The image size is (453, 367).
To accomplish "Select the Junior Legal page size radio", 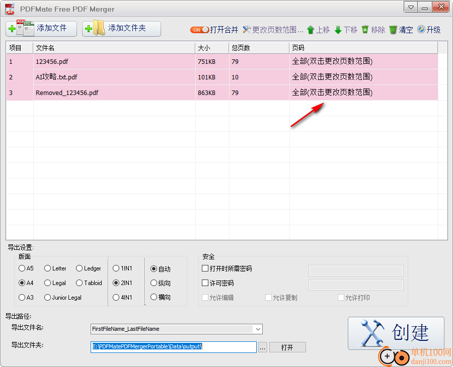I will click(48, 297).
